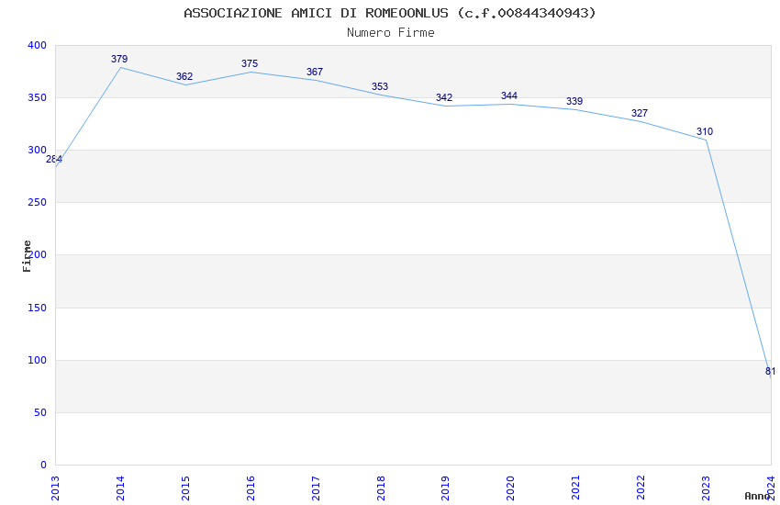The image size is (780, 505).
Task: Click the subtitle Numero Firme
Action: pos(391,33)
